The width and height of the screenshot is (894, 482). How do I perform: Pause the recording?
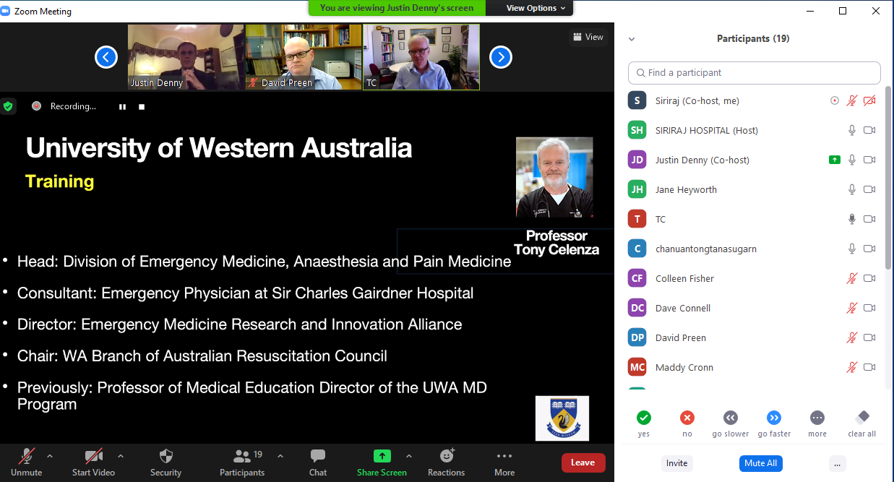122,107
